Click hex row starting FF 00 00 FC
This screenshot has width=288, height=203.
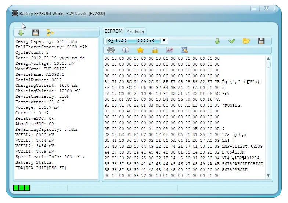tap(162, 88)
